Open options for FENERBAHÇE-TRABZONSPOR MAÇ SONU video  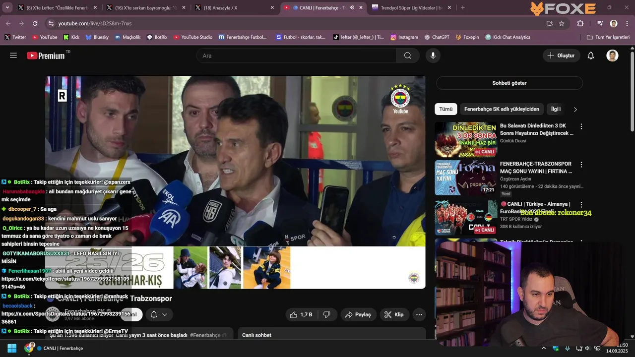click(581, 165)
